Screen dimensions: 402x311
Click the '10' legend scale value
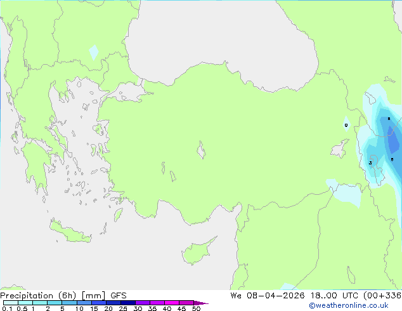tap(79, 308)
